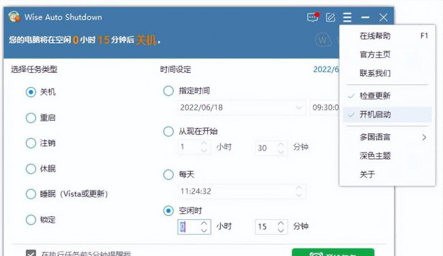The width and height of the screenshot is (443, 256).
Task: Select the 锁定 lock radio option
Action: tap(31, 220)
